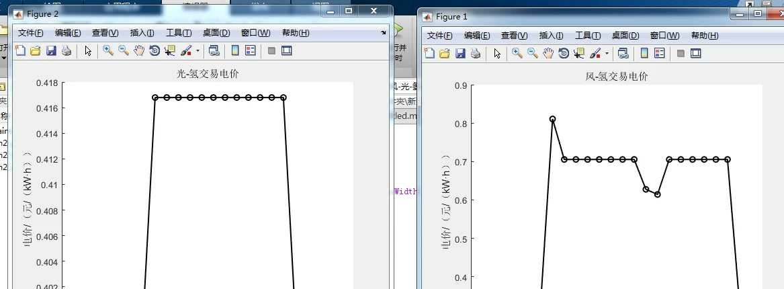This screenshot has width=784, height=289.
Task: Click Open File icon in Figure 2 toolbar
Action: tap(35, 50)
